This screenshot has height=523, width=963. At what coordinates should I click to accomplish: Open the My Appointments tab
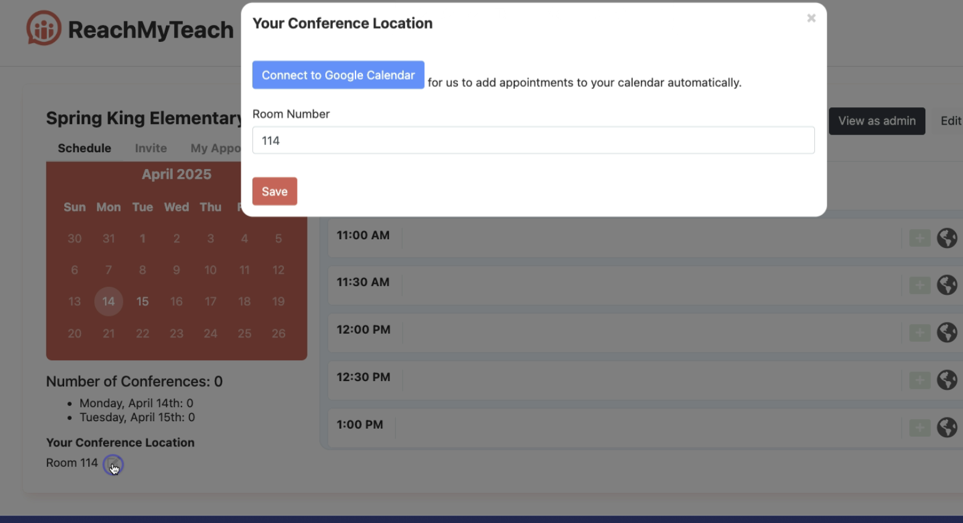[215, 148]
